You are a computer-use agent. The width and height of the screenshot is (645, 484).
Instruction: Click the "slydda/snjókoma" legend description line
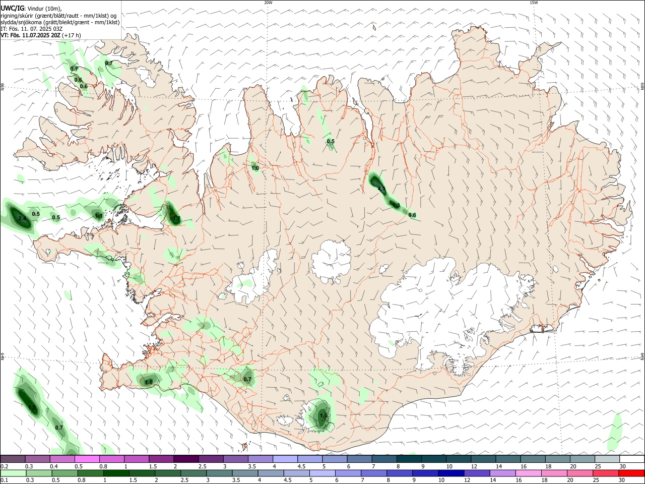tap(60, 22)
